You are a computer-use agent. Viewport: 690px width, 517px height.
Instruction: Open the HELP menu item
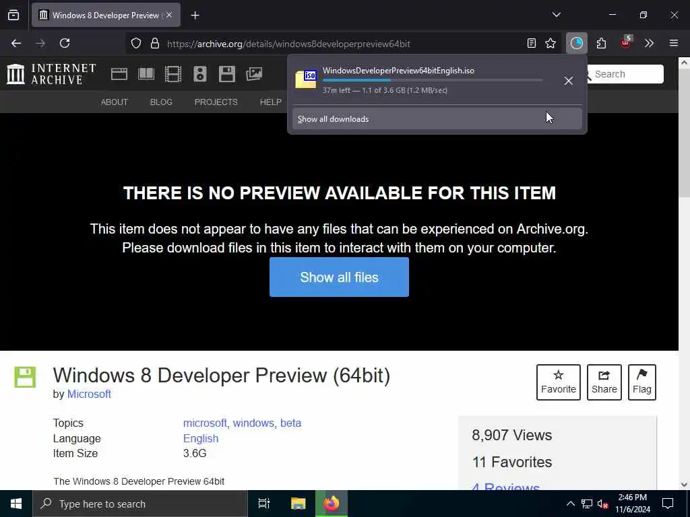271,102
